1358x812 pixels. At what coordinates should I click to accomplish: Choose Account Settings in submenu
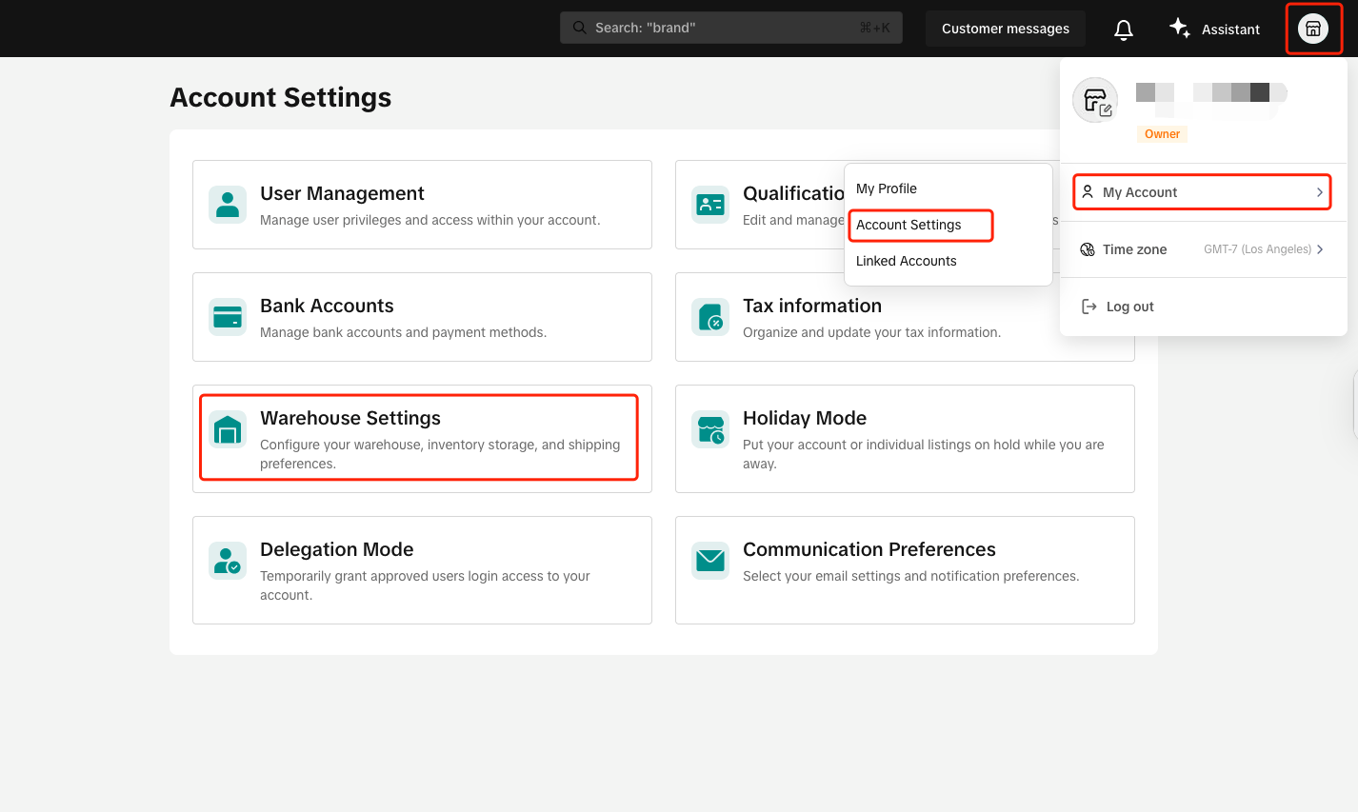pos(909,225)
